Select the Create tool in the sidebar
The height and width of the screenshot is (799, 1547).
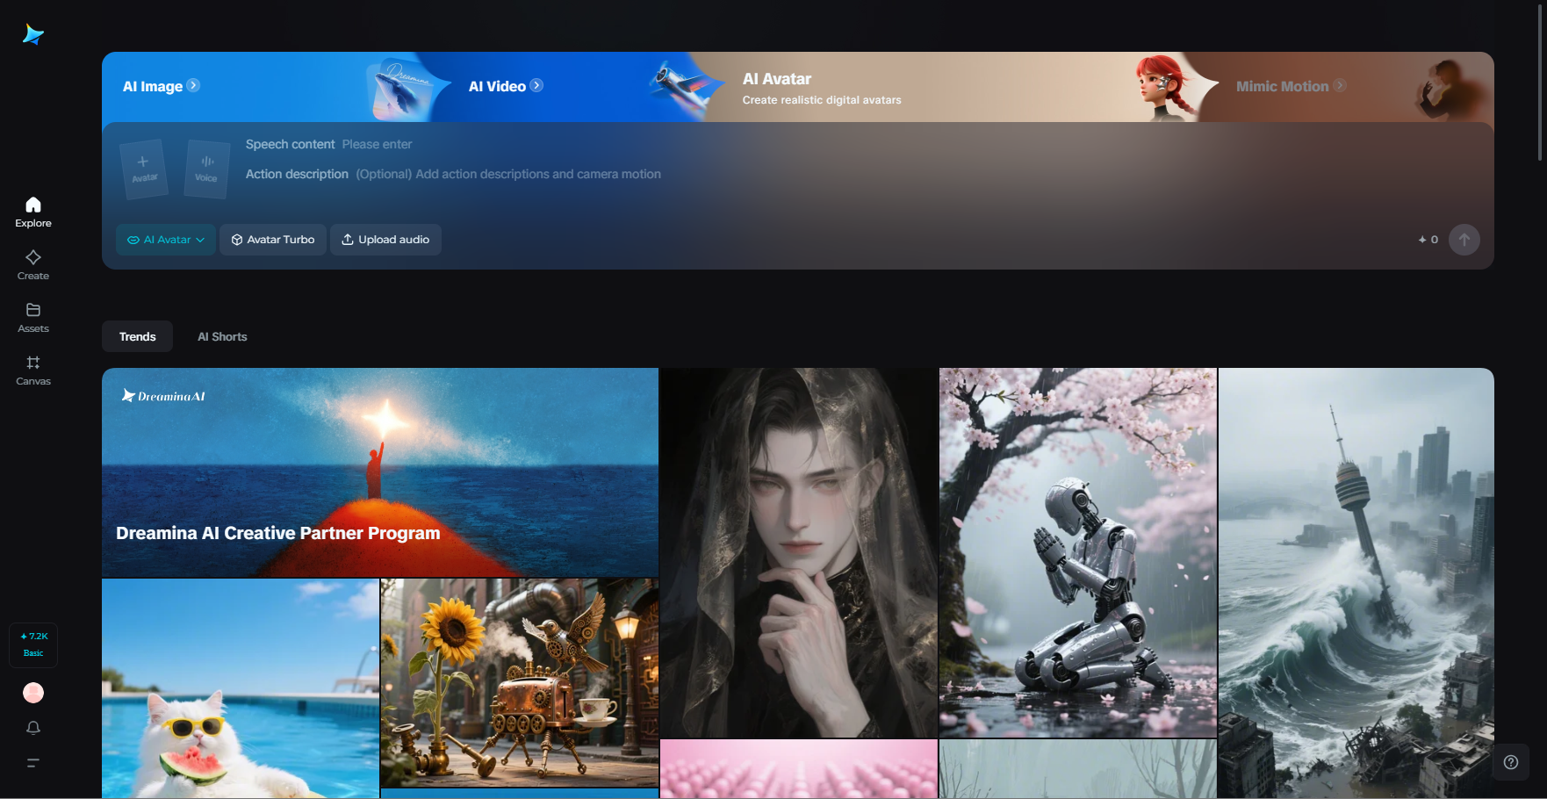click(32, 263)
